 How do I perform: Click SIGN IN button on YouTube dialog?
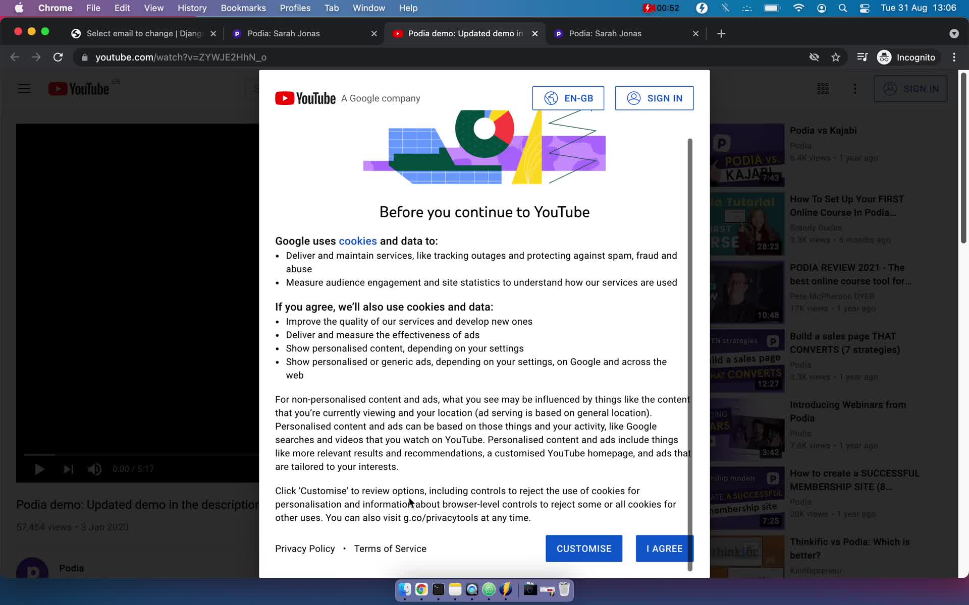point(654,98)
